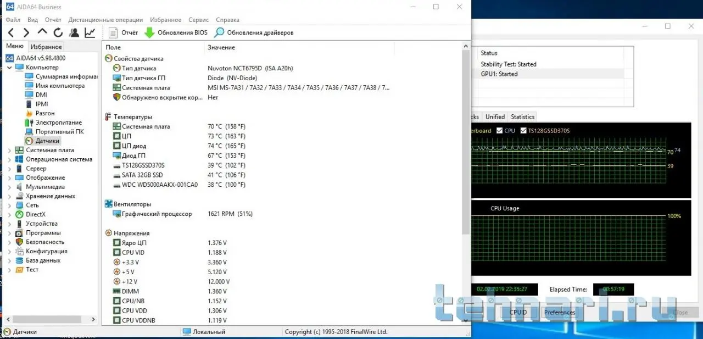Expand the DirectX tree node
Screen dimensions: 703x339
[x=9, y=214]
